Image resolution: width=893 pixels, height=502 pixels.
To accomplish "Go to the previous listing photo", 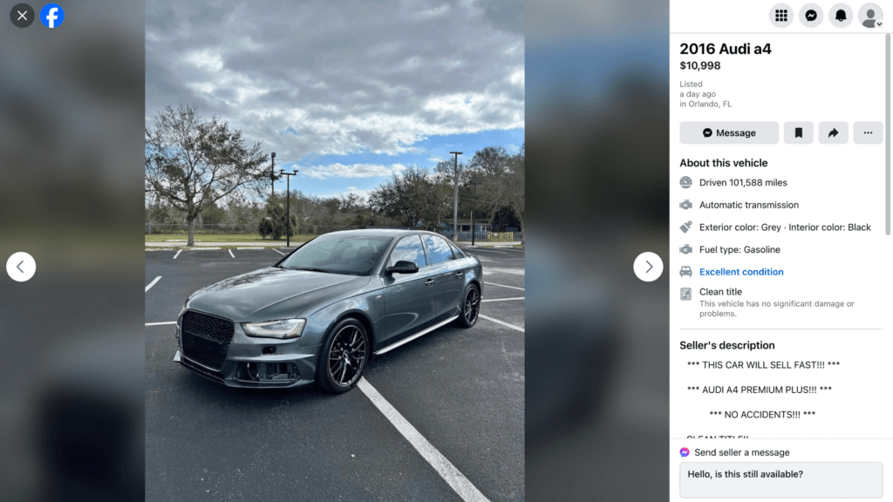I will tap(21, 267).
